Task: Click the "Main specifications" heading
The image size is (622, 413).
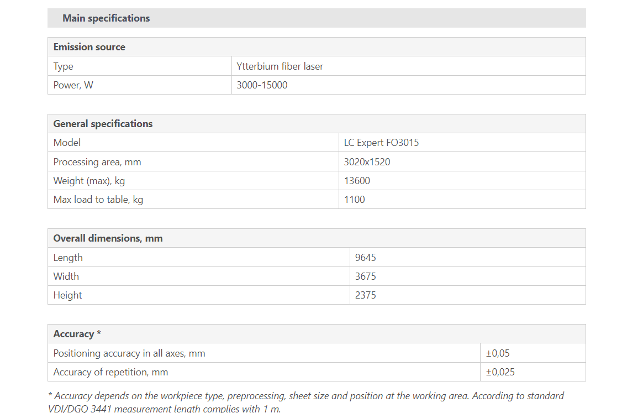Action: pos(106,18)
